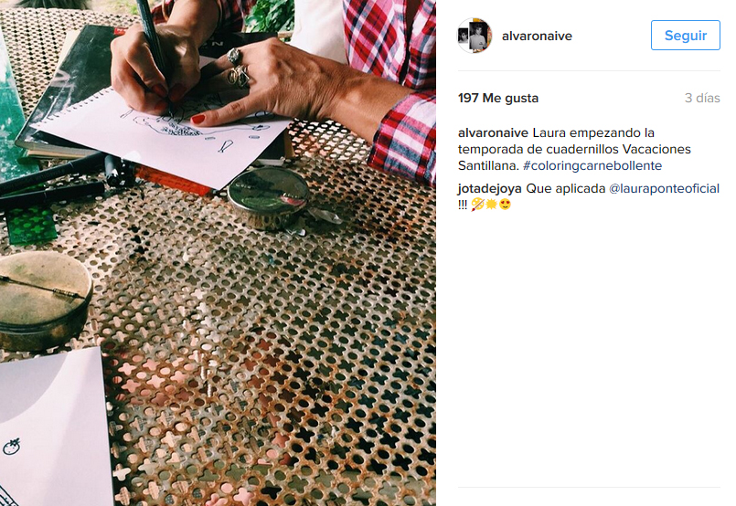Click the sun emoji in comment

(492, 205)
